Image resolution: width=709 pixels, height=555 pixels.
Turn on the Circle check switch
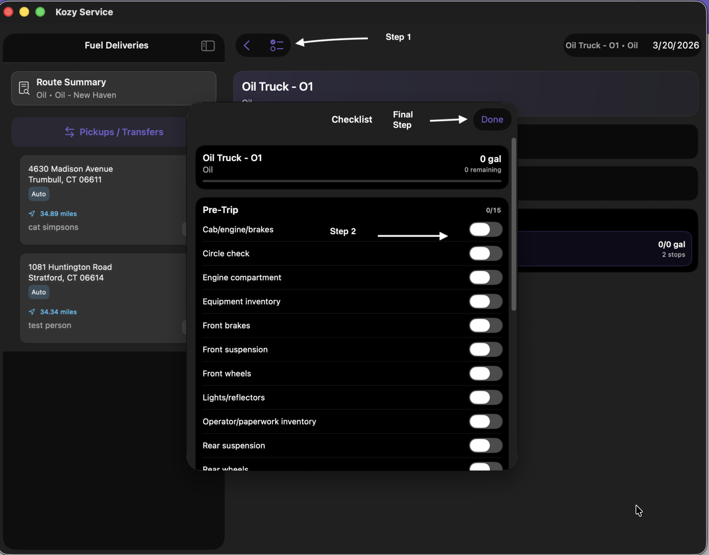485,254
